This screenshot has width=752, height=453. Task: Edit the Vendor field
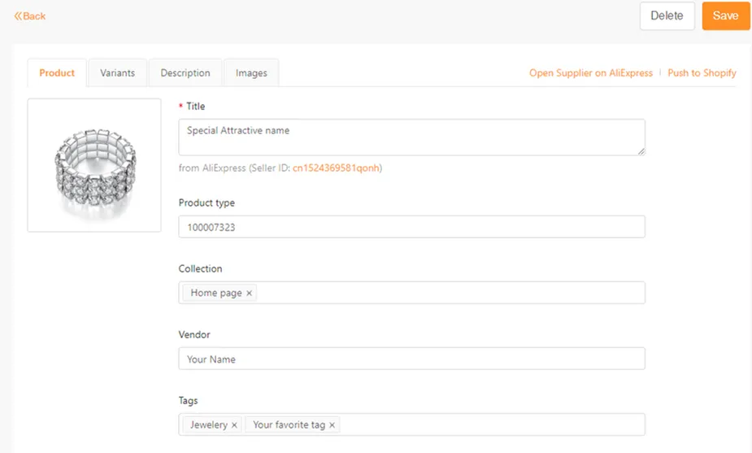[x=411, y=359]
